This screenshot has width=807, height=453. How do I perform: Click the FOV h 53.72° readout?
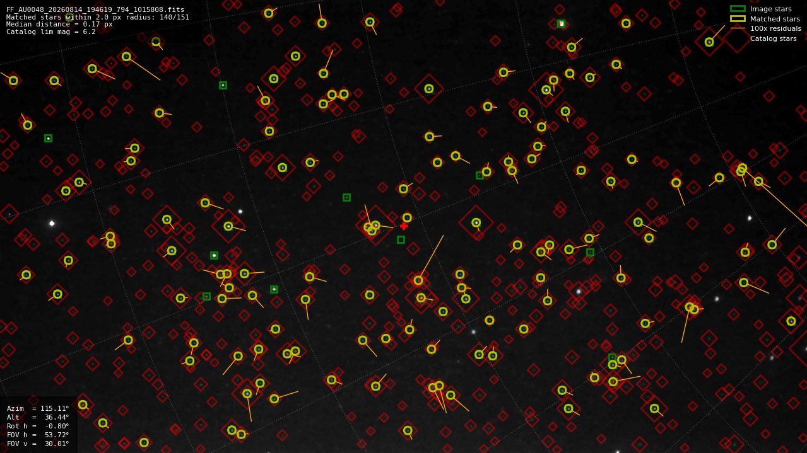click(x=38, y=435)
